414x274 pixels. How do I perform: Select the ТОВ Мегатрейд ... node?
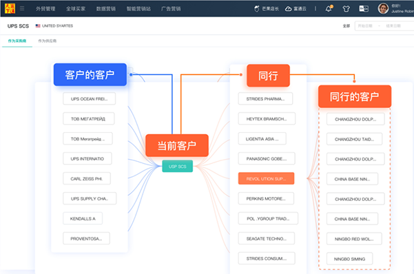[87, 139]
